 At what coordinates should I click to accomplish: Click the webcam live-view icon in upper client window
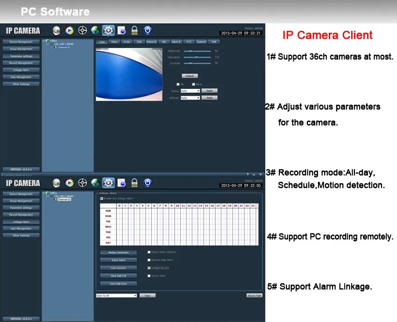pos(57,31)
